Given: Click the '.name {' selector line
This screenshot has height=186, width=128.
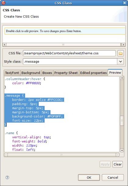Looking at the screenshot, I should (11, 133).
